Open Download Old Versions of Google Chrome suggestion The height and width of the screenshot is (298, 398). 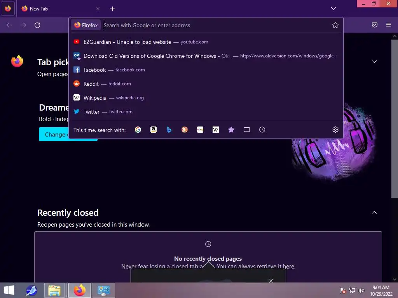click(206, 56)
